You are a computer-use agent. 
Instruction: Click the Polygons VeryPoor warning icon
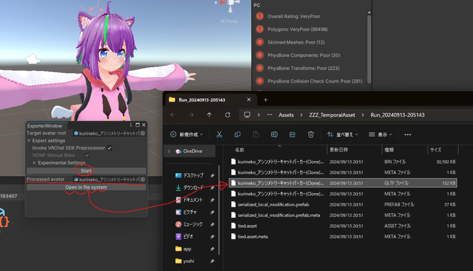(x=259, y=29)
